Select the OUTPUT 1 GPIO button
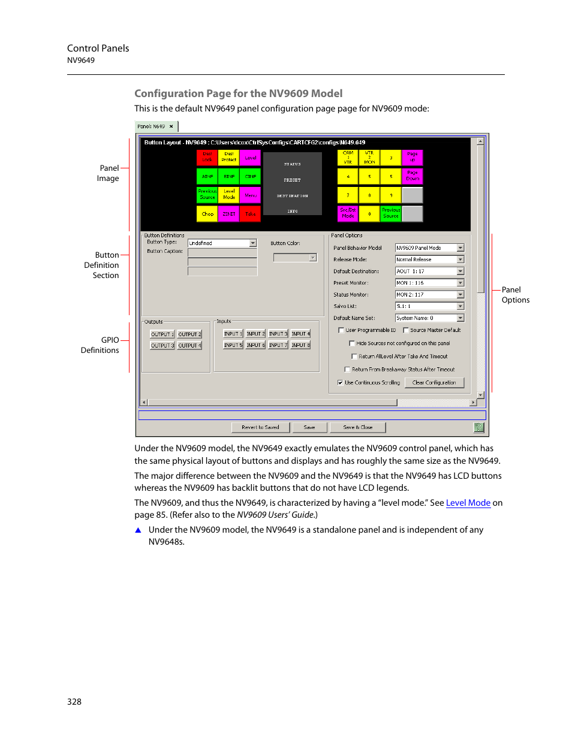This screenshot has height=740, width=572. click(162, 334)
